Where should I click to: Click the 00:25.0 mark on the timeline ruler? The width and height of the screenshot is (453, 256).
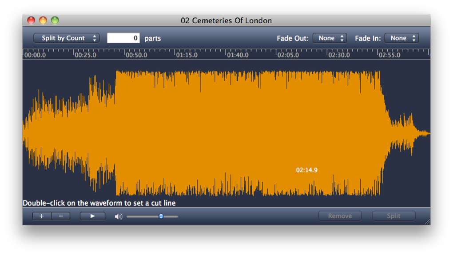(x=85, y=55)
